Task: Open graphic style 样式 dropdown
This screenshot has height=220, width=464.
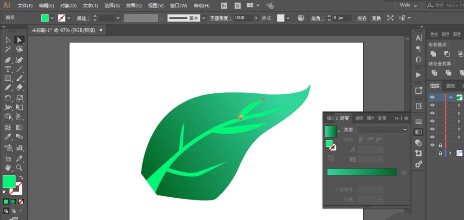Action: pos(288,18)
